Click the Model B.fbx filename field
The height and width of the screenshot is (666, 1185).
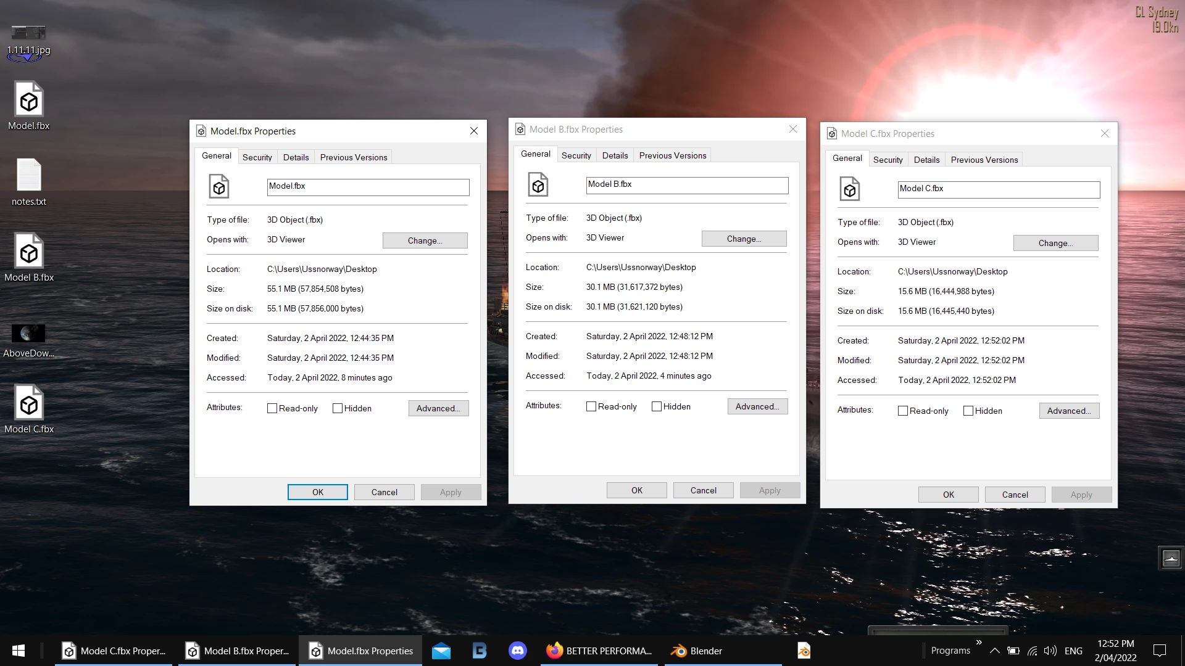click(x=687, y=184)
